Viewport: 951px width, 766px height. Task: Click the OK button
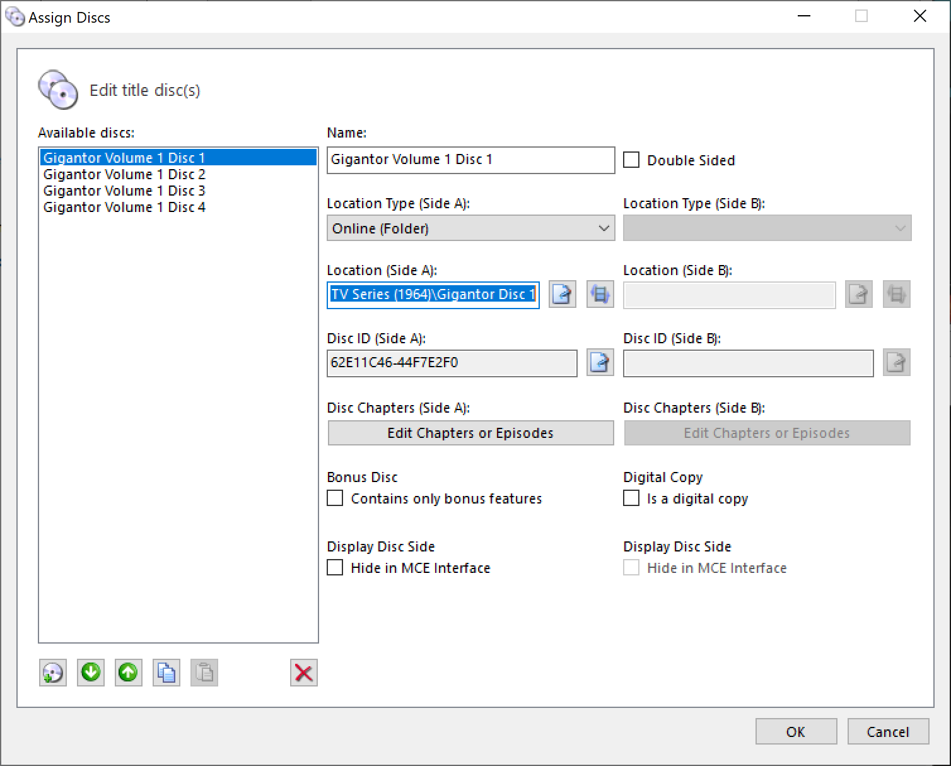796,731
